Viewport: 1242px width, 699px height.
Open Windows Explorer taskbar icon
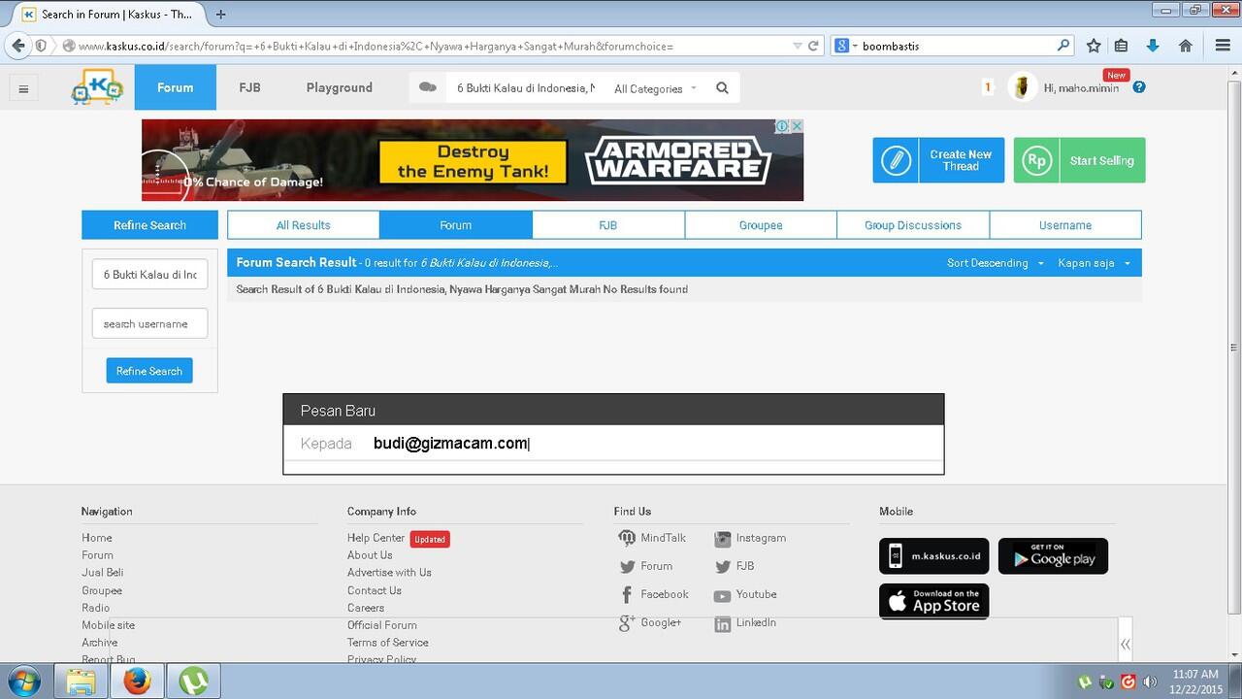click(81, 682)
